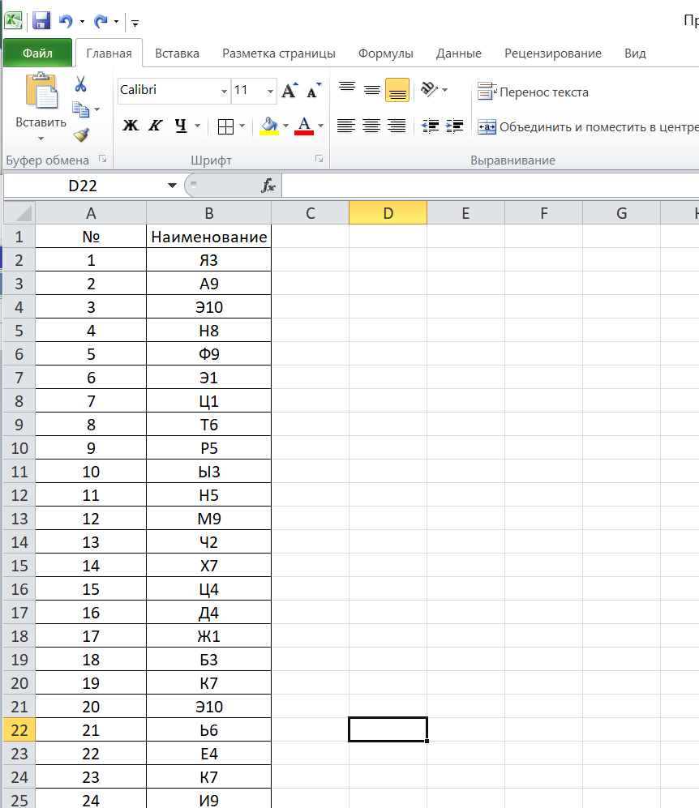This screenshot has width=699, height=808.
Task: Open undo history dropdown arrow
Action: coord(82,22)
